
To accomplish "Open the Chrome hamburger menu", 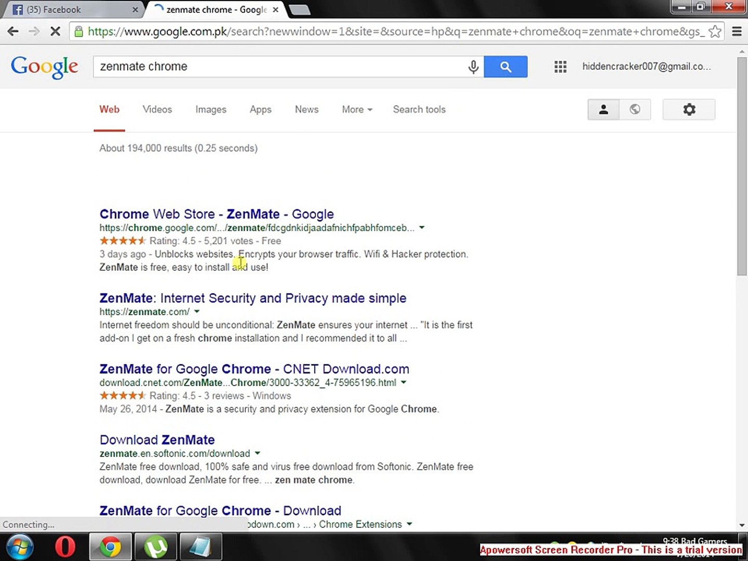I will [x=737, y=32].
